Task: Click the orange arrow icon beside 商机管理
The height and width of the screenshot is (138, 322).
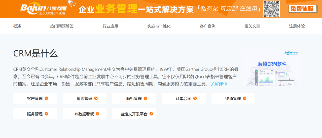Action: 146,98
